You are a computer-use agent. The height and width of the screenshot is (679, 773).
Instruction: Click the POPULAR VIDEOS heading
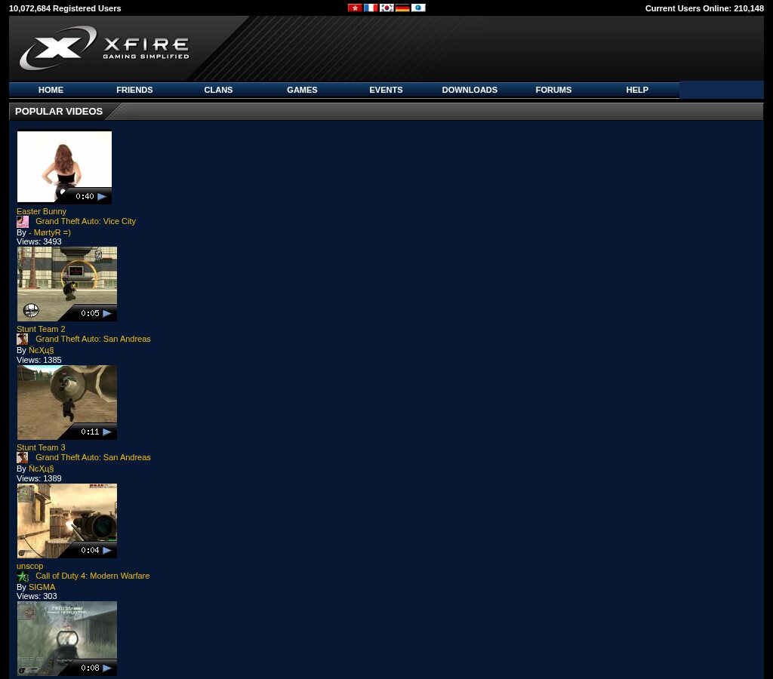pyautogui.click(x=59, y=112)
